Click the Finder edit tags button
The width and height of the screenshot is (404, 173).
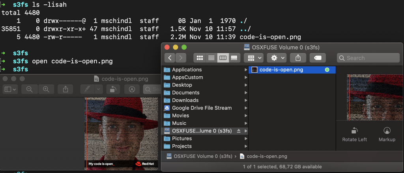[x=318, y=58]
